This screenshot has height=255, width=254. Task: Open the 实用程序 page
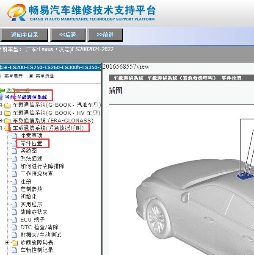point(31,205)
